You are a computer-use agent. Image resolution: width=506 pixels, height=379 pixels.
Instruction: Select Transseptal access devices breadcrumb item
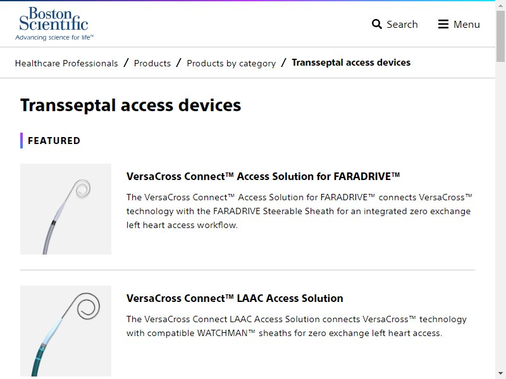(351, 63)
